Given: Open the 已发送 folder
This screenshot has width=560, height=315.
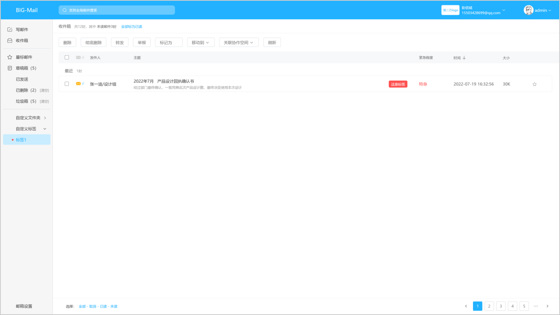Looking at the screenshot, I should click(22, 79).
